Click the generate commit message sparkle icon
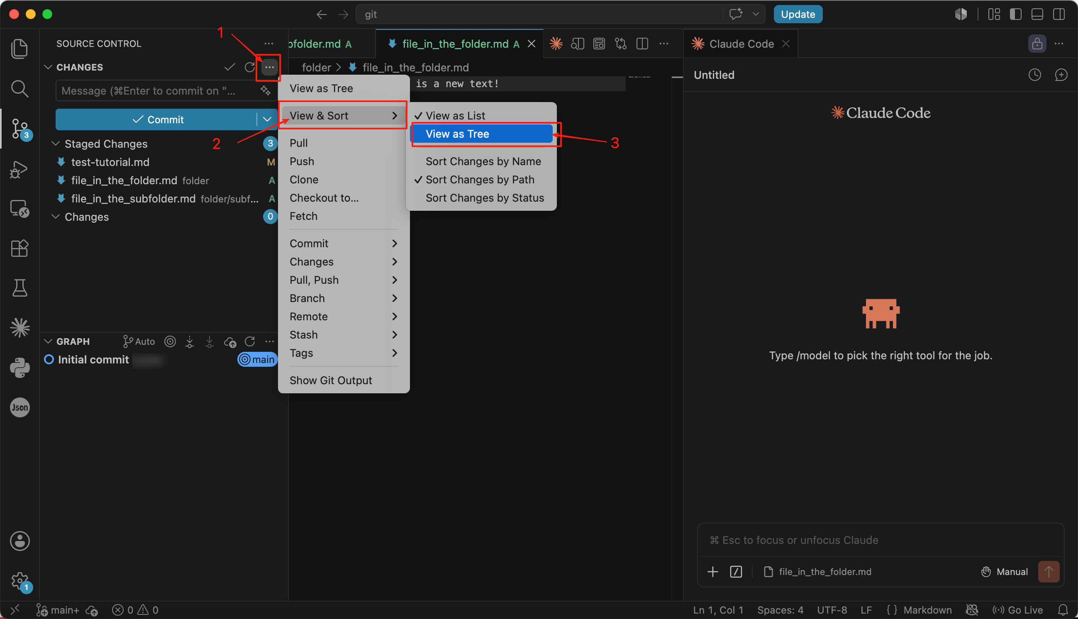The width and height of the screenshot is (1078, 619). [x=265, y=90]
